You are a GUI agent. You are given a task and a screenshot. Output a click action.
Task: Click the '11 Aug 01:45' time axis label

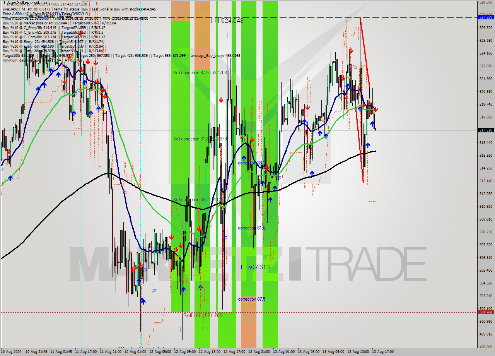pos(61,352)
